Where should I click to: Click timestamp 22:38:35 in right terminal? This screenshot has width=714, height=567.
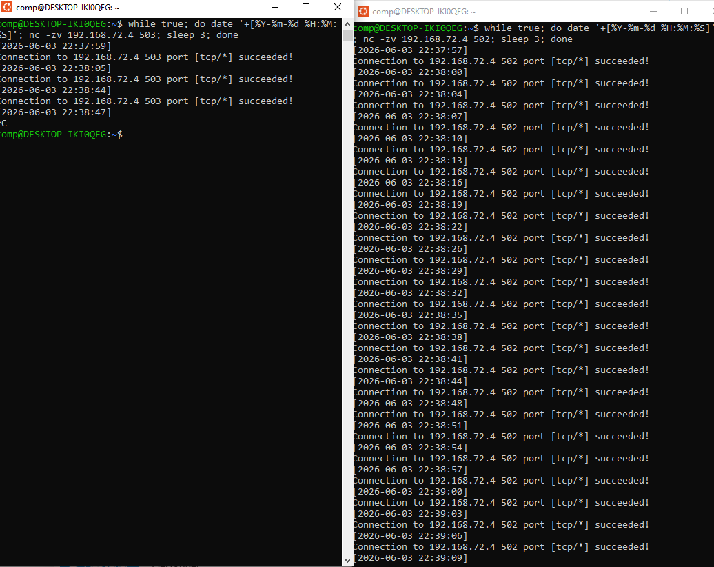[411, 315]
